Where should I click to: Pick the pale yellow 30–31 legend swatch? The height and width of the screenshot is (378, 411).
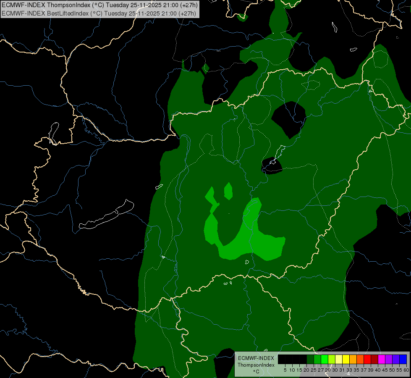(x=339, y=359)
